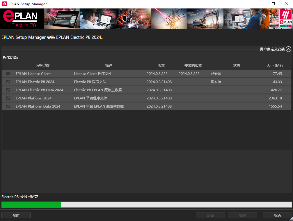Click the EPLAN Electric P8 logo
Image resolution: width=293 pixels, height=221 pixels.
[22, 19]
